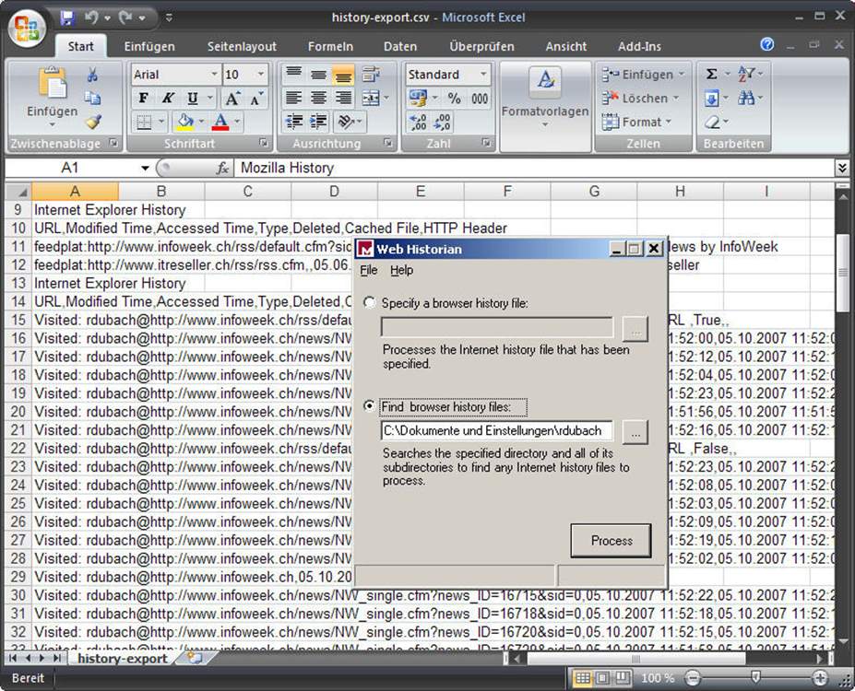The width and height of the screenshot is (855, 691).
Task: Insert an AutoSum with the sigma icon
Action: (x=711, y=74)
